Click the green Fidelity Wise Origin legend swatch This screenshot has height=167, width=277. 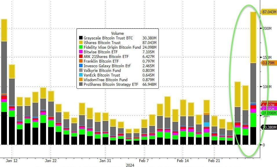click(81, 47)
